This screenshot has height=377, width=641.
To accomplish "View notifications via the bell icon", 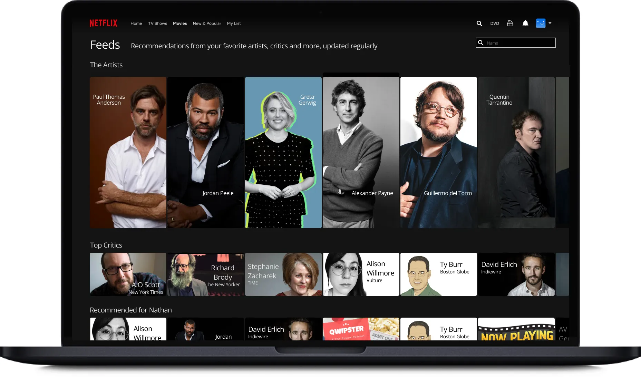I will (525, 23).
